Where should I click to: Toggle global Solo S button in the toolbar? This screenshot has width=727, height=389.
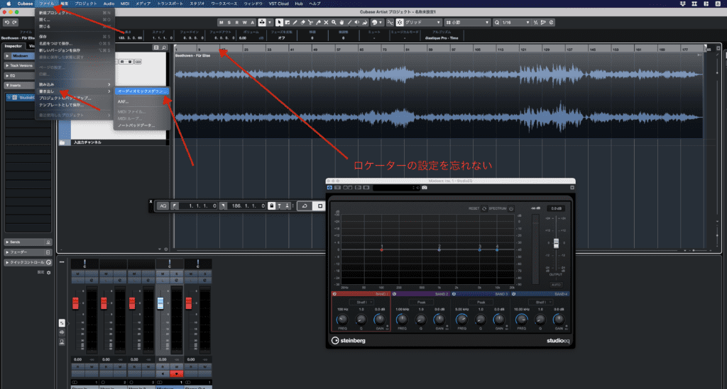pyautogui.click(x=229, y=22)
